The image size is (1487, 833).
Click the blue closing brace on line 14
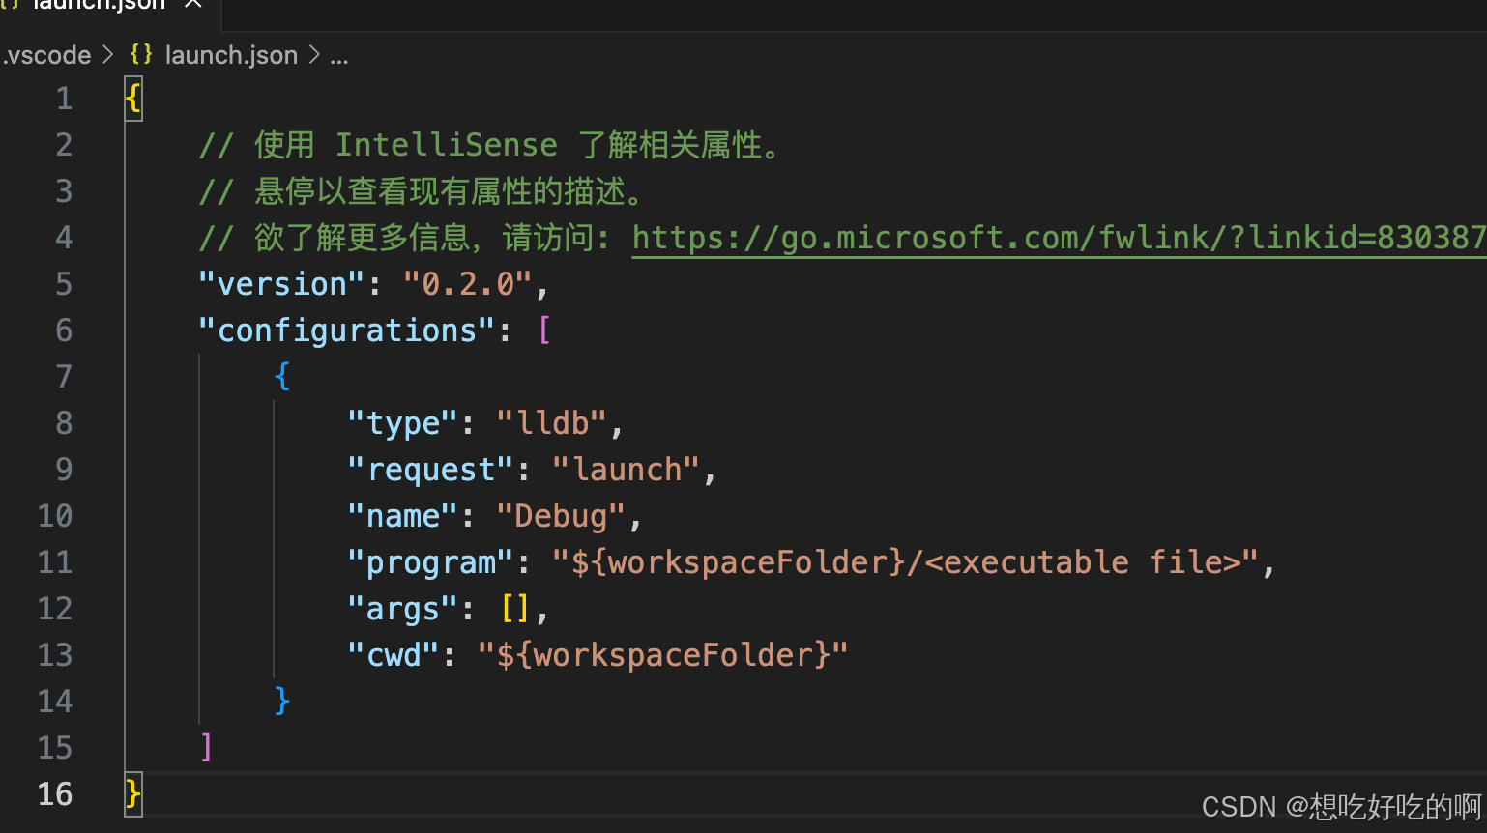[x=282, y=701]
